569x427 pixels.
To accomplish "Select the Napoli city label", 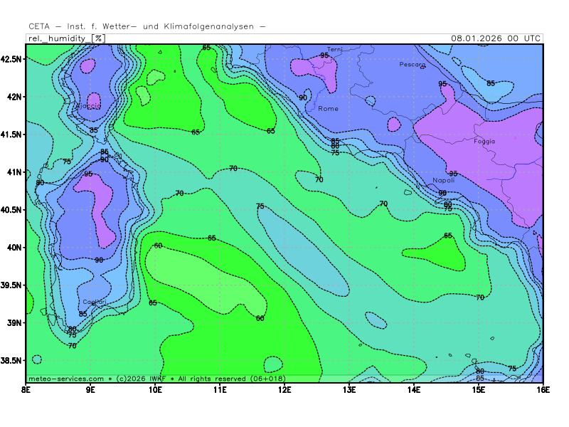I will click(443, 181).
